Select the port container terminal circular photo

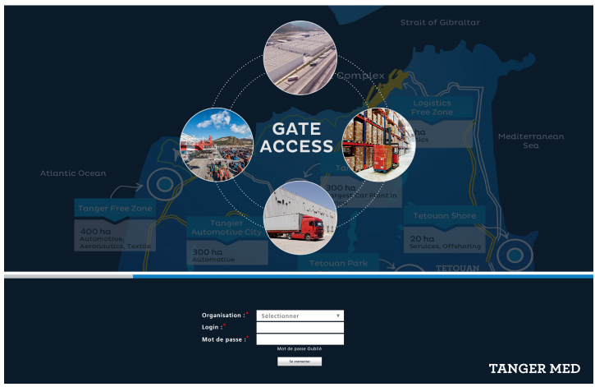tap(217, 145)
